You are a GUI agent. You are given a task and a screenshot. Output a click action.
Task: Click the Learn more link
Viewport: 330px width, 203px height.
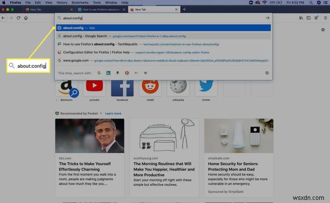113,113
